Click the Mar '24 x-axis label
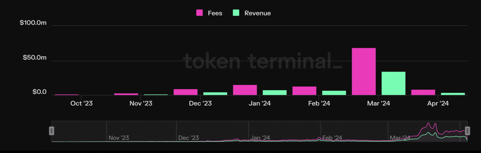 pos(378,103)
